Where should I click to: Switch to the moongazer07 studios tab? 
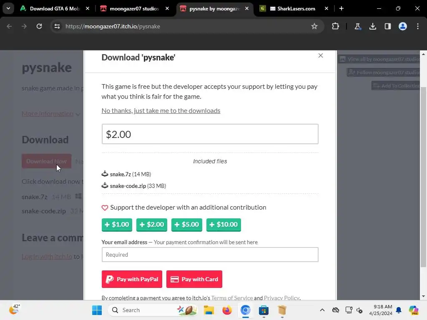click(134, 9)
